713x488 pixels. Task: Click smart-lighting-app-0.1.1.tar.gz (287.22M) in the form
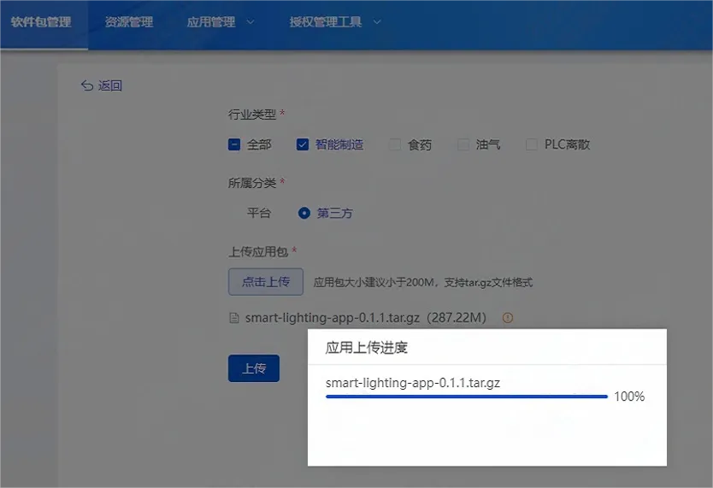[366, 318]
